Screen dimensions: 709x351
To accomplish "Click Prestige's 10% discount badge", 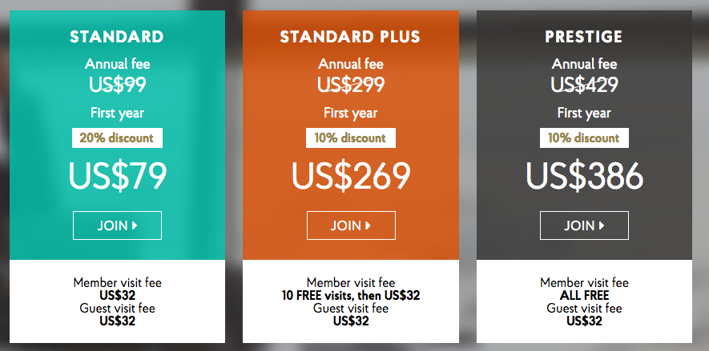I will 584,138.
